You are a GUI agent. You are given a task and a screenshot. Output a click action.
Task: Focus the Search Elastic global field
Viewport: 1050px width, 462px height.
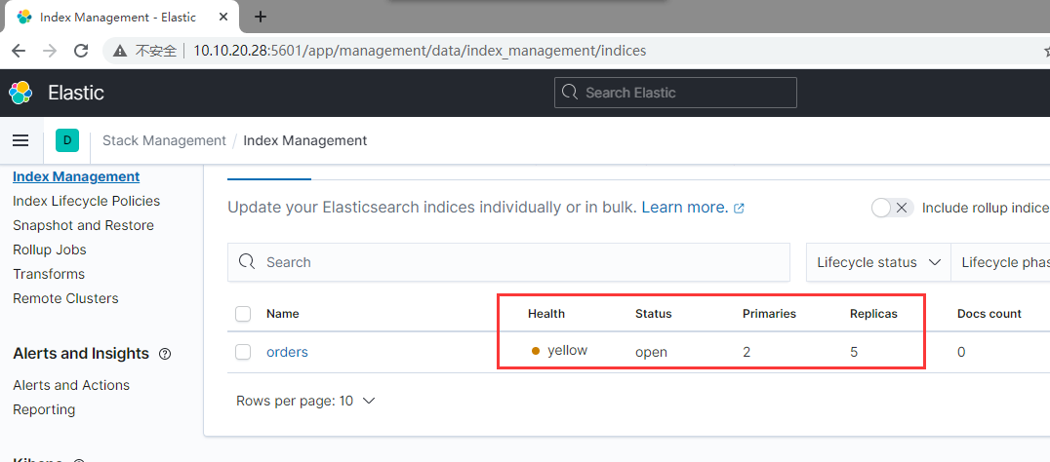click(x=675, y=93)
